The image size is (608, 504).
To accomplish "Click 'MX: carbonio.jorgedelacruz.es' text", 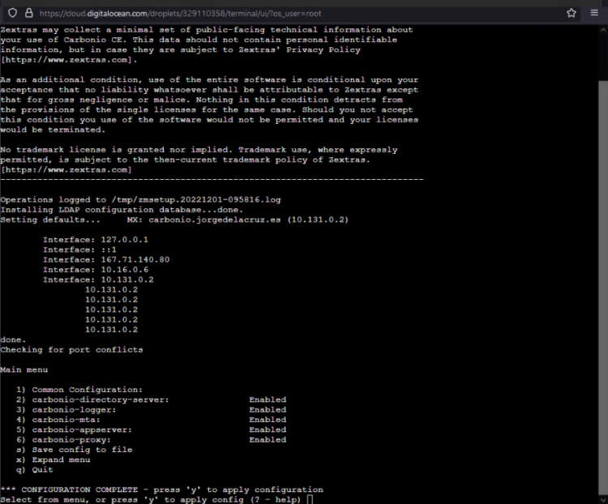I will coord(203,220).
